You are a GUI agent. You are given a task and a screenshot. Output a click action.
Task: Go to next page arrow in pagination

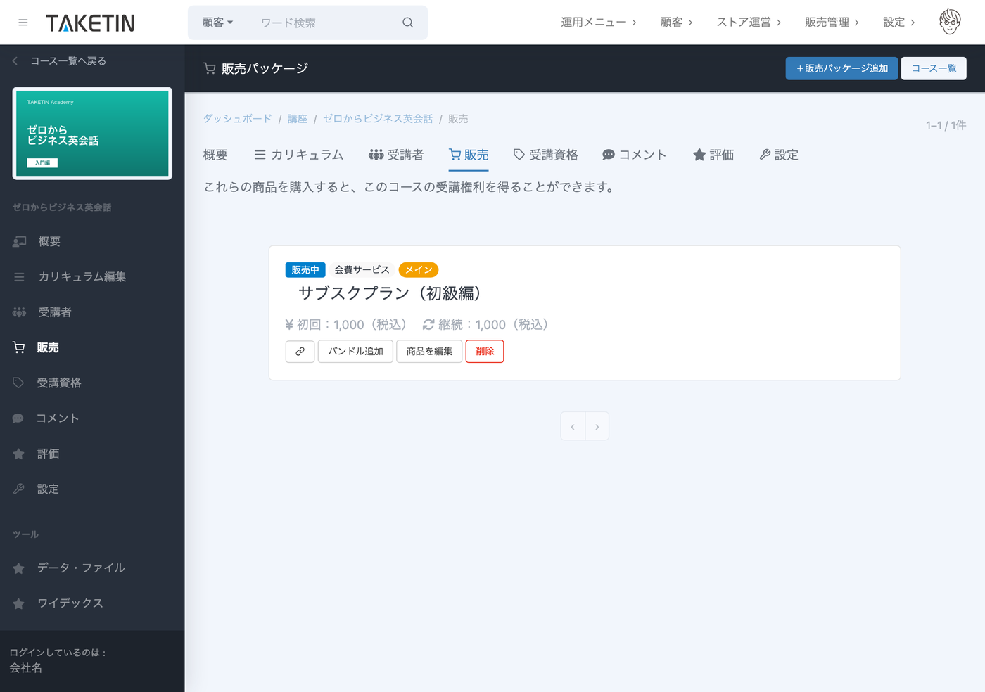click(x=597, y=426)
